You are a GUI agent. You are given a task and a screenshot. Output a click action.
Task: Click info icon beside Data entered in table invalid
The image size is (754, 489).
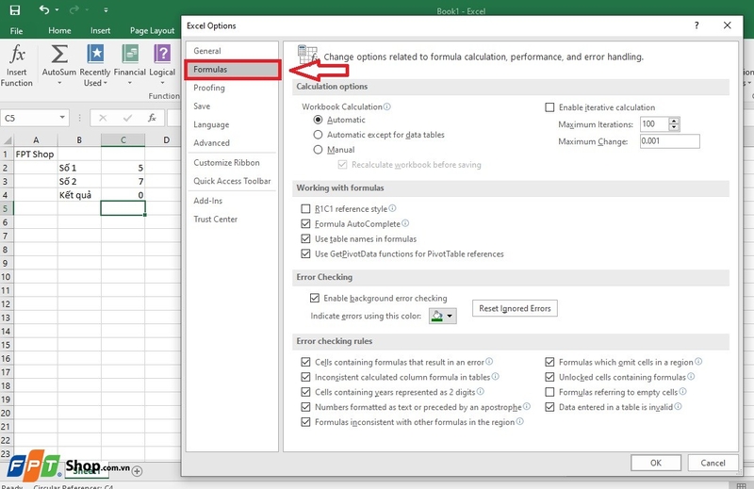coord(678,406)
